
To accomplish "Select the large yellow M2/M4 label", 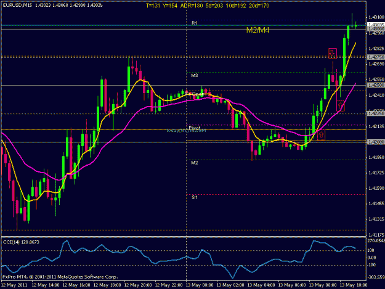I will [257, 30].
